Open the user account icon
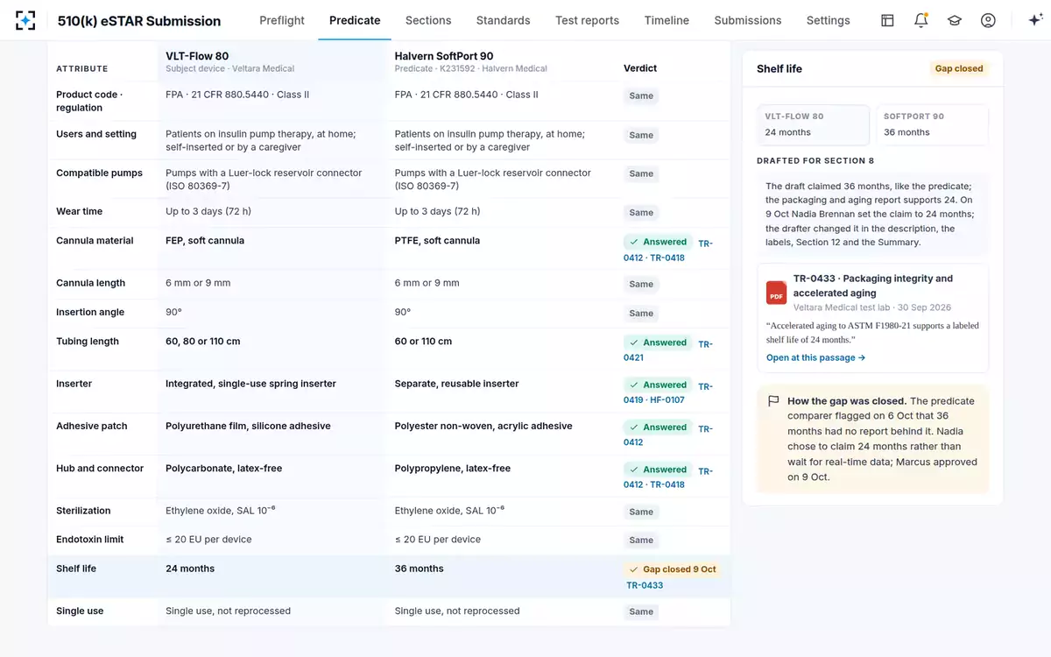The image size is (1051, 657). point(988,20)
